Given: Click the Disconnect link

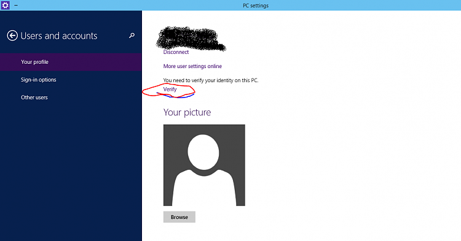Looking at the screenshot, I should tap(176, 52).
